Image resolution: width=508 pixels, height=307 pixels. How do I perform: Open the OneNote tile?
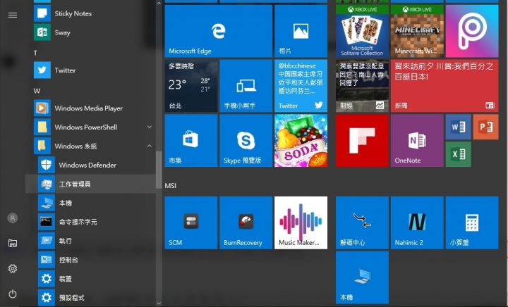click(417, 141)
